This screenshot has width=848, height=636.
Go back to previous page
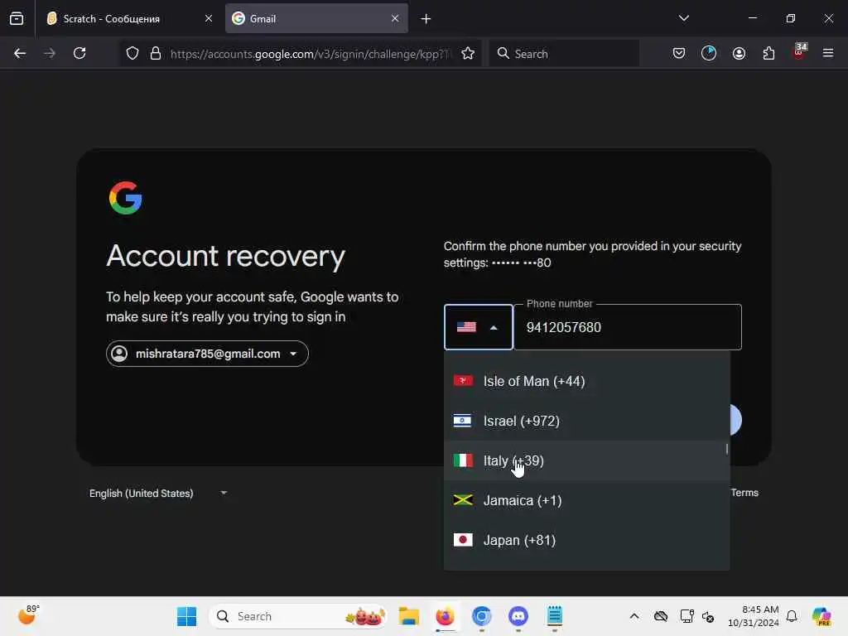pos(20,53)
